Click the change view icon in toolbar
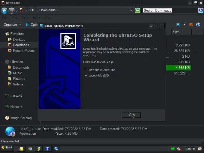 click(178, 24)
